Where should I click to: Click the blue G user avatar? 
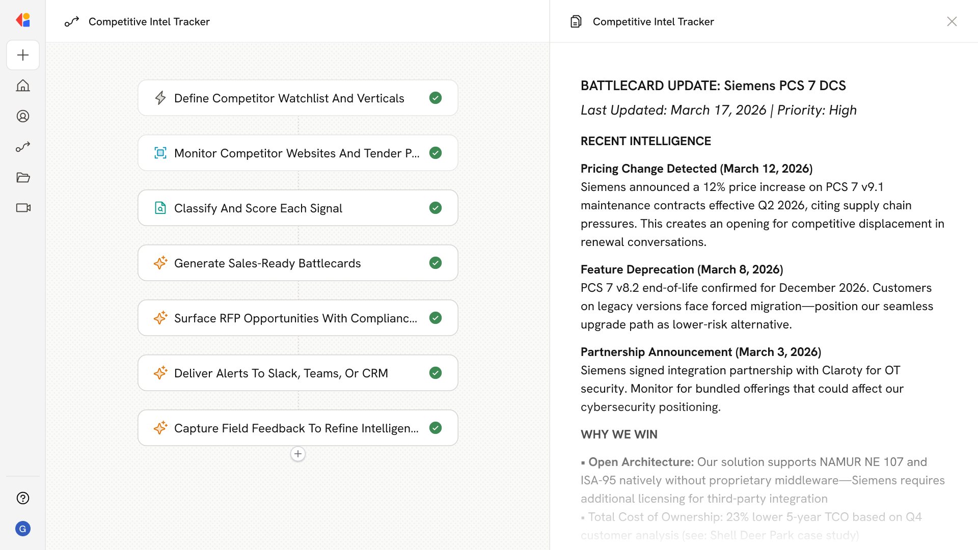pyautogui.click(x=23, y=529)
